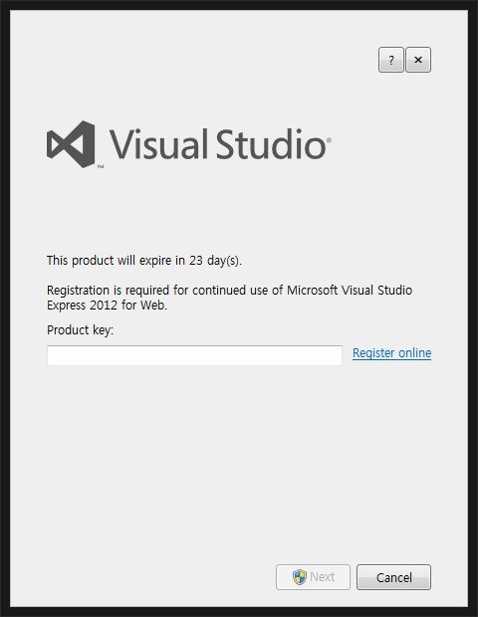
Task: Click the Visual Studio infinity logo icon
Action: pyautogui.click(x=71, y=144)
